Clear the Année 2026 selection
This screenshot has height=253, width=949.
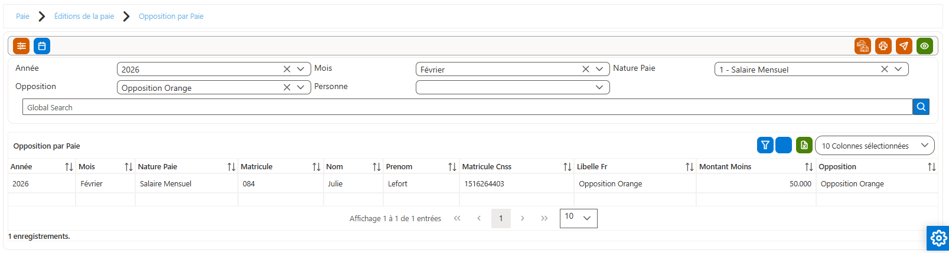(x=287, y=69)
